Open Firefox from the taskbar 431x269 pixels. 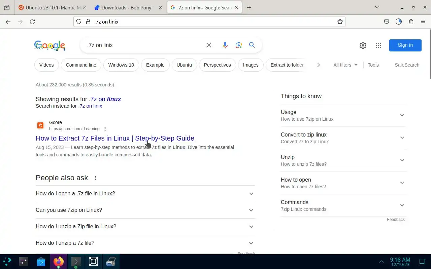59,261
